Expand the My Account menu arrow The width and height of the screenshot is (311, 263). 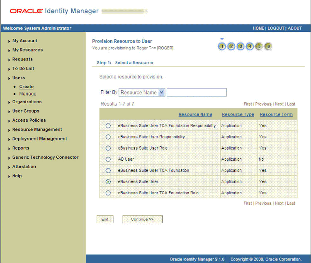9,41
